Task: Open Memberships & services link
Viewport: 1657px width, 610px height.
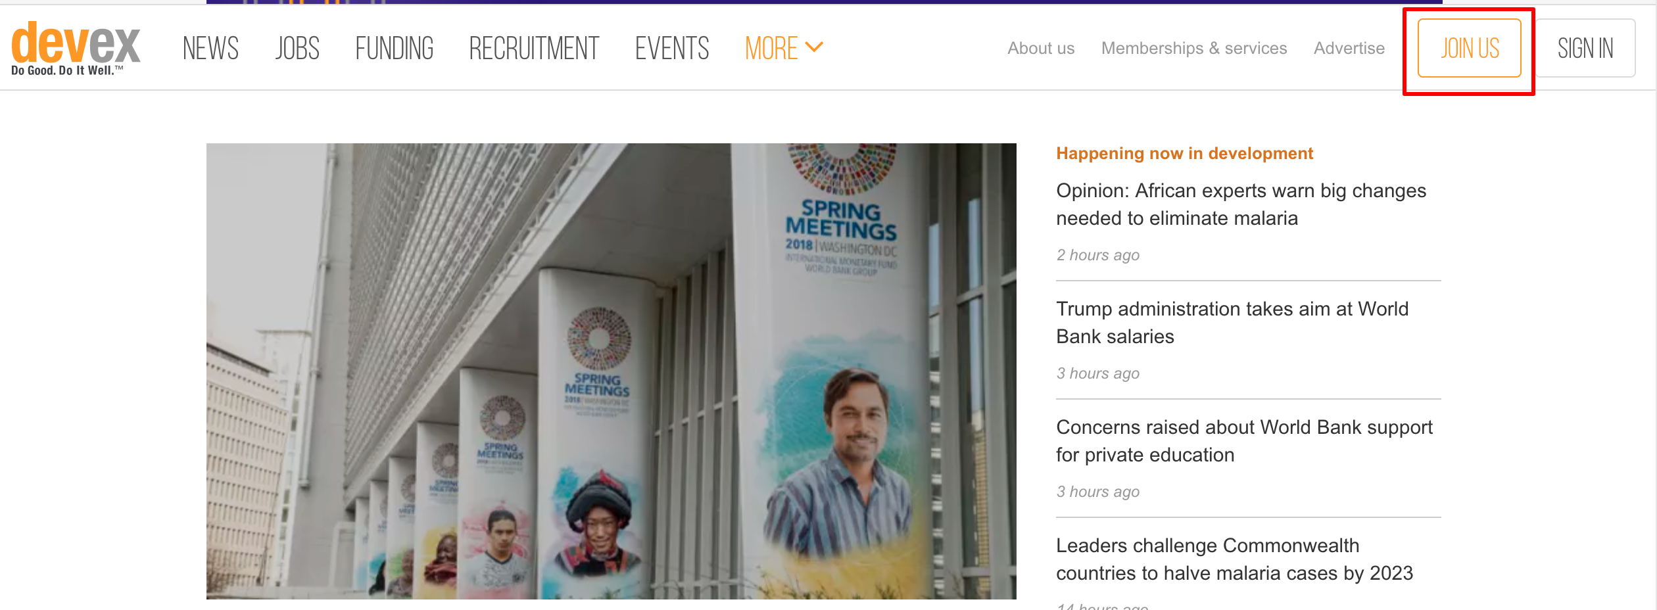Action: pos(1194,48)
